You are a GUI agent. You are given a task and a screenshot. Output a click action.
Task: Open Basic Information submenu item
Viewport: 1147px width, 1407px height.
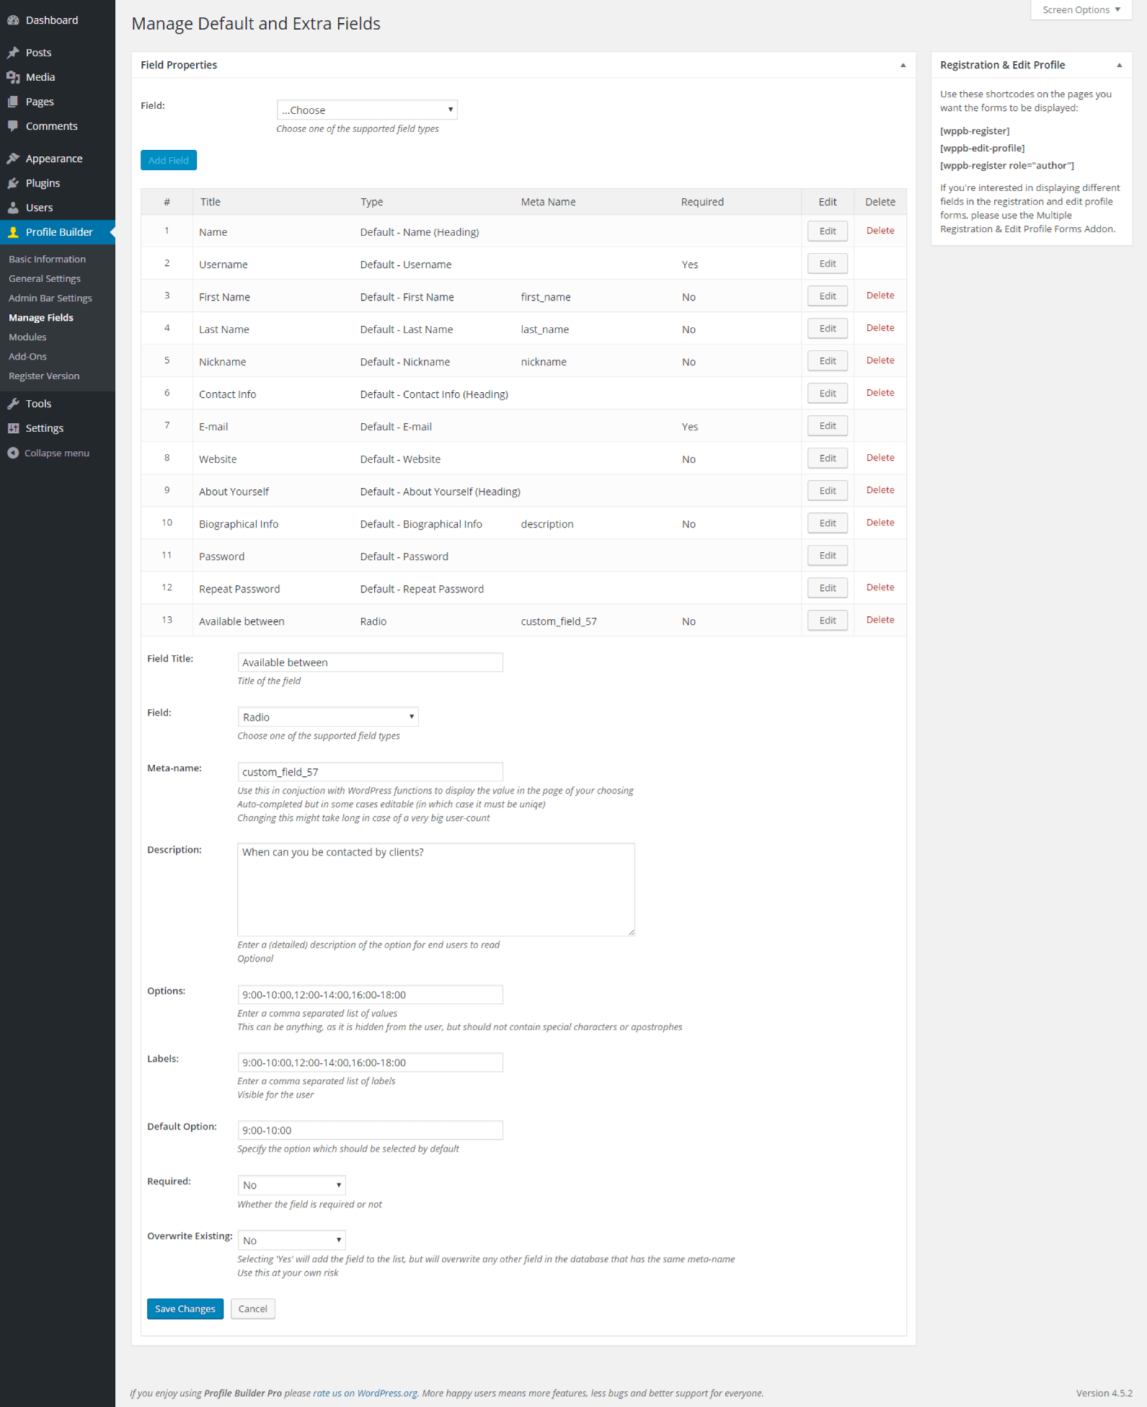point(47,259)
